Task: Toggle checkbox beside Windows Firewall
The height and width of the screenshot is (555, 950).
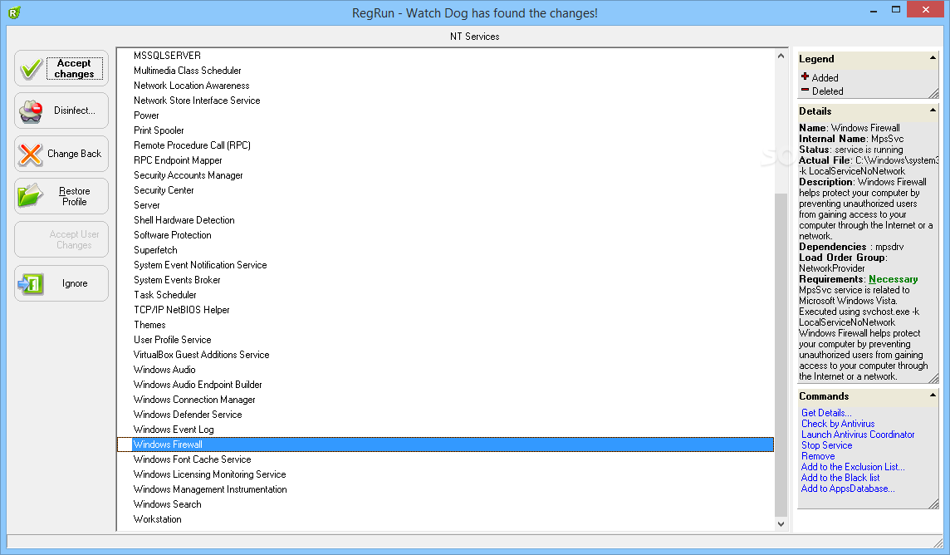Action: tap(125, 444)
